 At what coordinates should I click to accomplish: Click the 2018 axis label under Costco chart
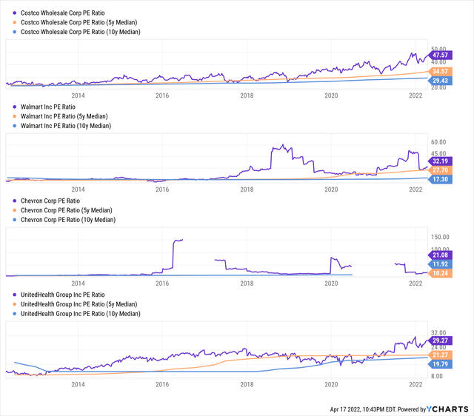click(247, 95)
